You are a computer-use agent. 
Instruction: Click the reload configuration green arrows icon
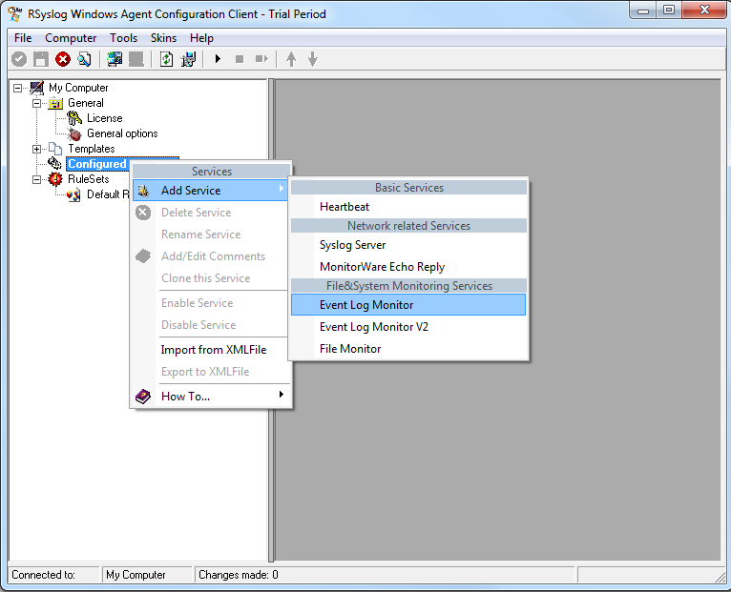(x=166, y=59)
